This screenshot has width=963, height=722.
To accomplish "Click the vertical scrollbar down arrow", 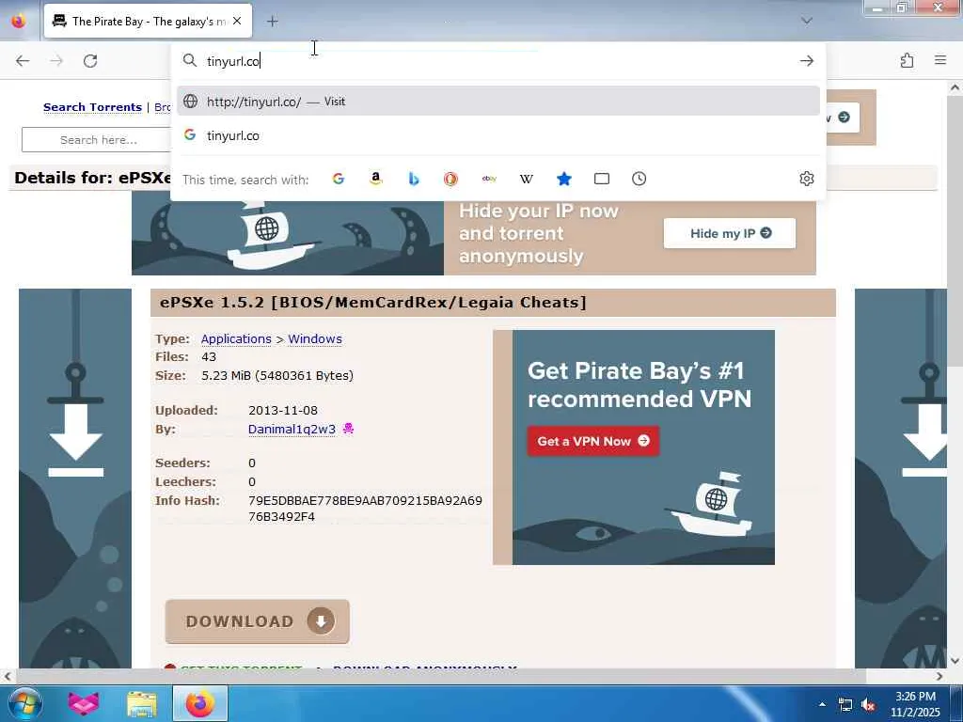I will click(x=955, y=661).
